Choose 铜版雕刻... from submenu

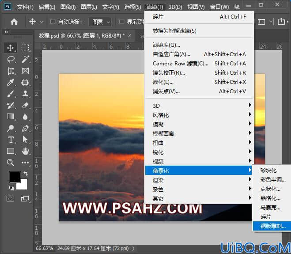click(272, 226)
